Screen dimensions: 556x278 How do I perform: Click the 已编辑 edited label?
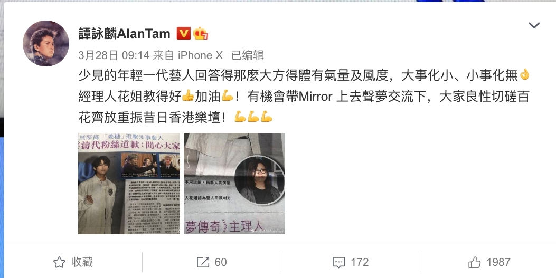click(x=248, y=55)
